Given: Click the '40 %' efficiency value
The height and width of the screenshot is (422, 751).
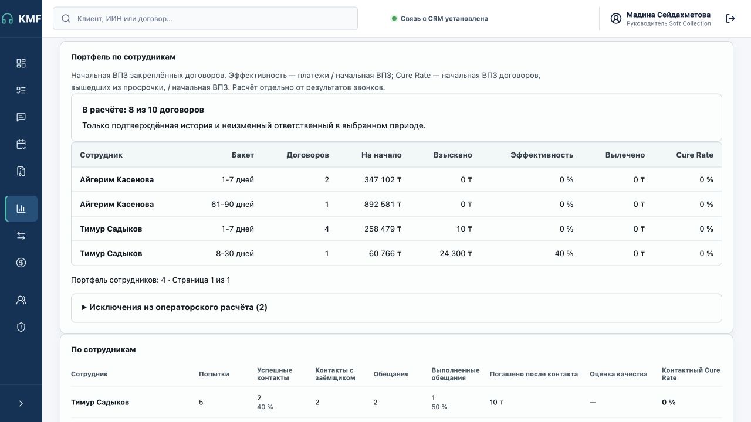Looking at the screenshot, I should [564, 254].
